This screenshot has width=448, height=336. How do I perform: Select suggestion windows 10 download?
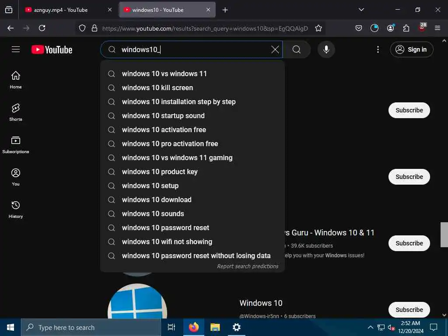[x=192, y=199]
